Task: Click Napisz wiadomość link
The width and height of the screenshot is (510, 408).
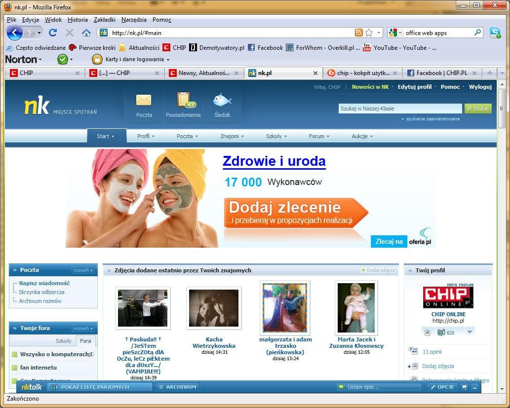Action: click(44, 283)
